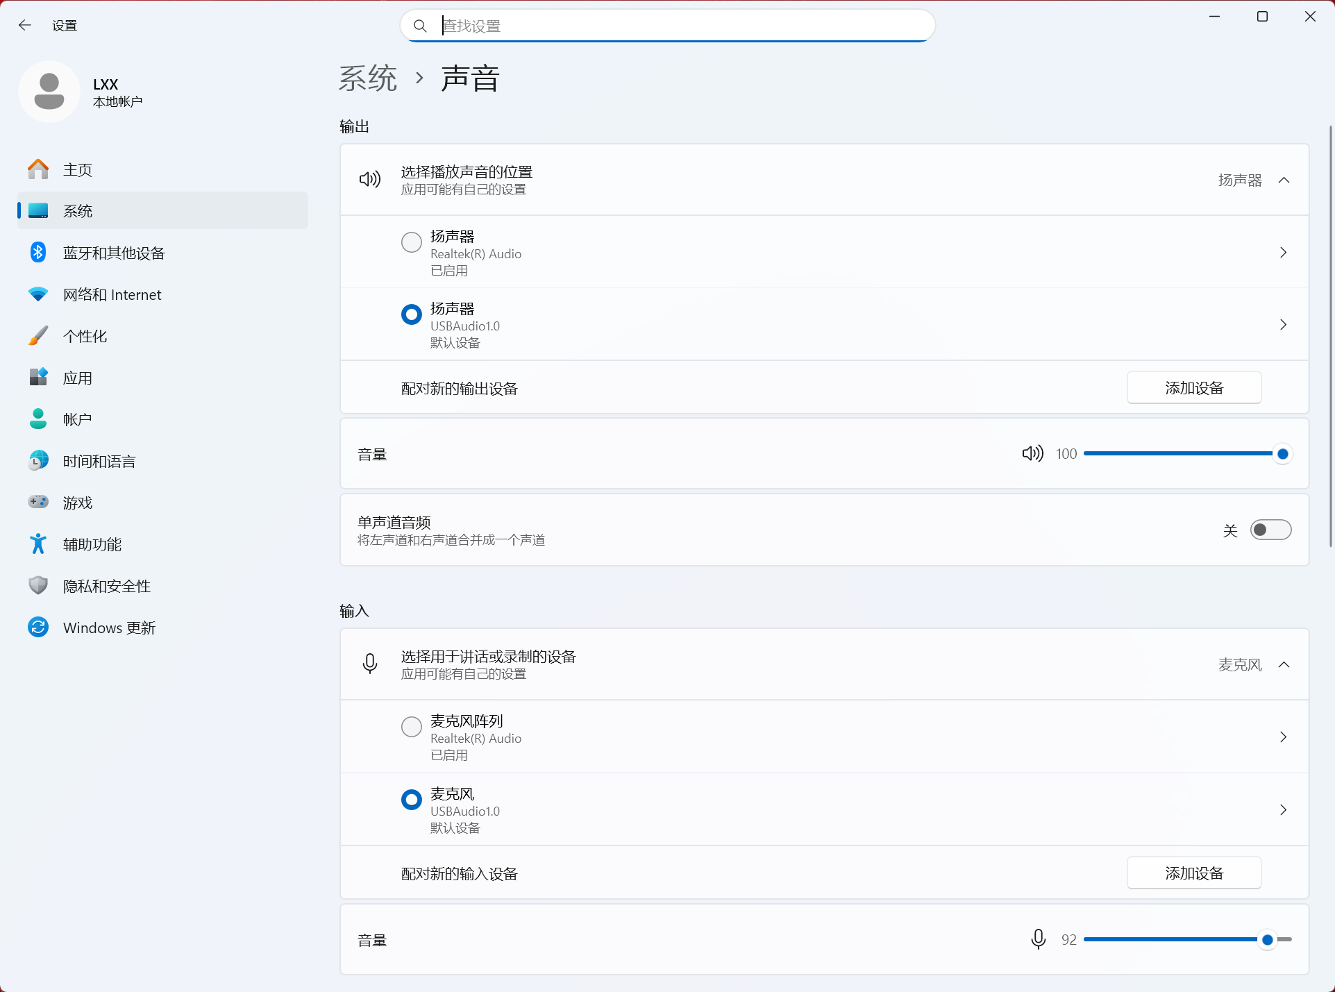Mute input via microphone icon near 92

click(1038, 939)
